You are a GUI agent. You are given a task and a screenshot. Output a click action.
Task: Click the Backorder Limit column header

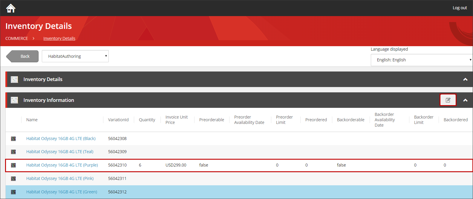(424, 120)
